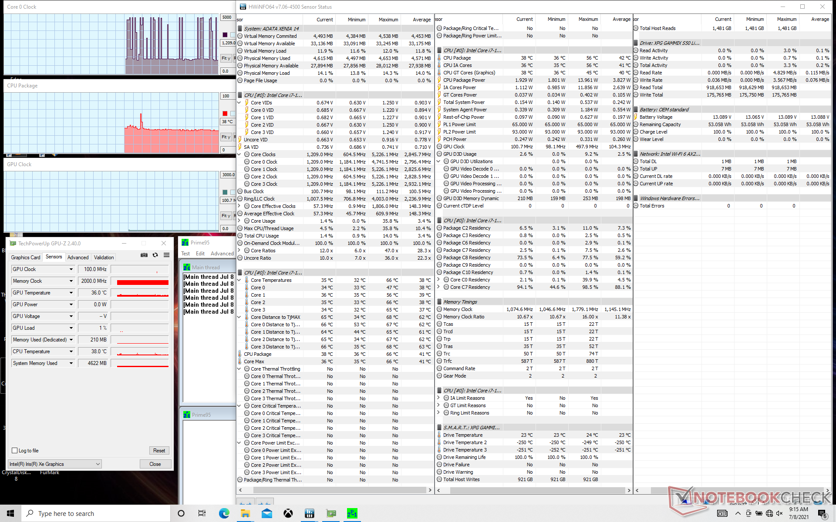The width and height of the screenshot is (836, 522).
Task: Open the Prime95 Test menu
Action: click(185, 254)
